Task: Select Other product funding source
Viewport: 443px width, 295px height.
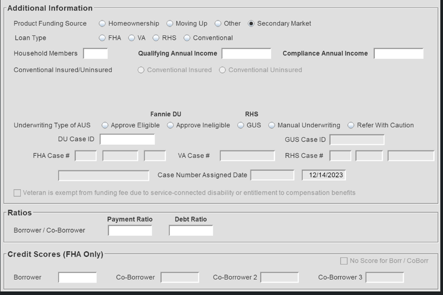Action: tap(218, 24)
